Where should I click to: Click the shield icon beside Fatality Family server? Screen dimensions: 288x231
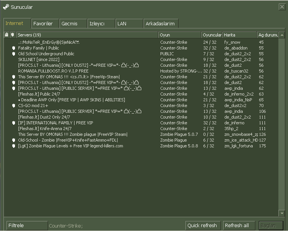pos(13,48)
